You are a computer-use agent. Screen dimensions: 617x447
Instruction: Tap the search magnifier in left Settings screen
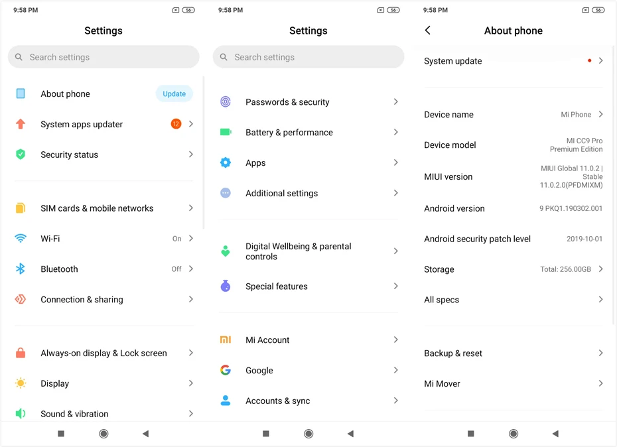coord(19,57)
